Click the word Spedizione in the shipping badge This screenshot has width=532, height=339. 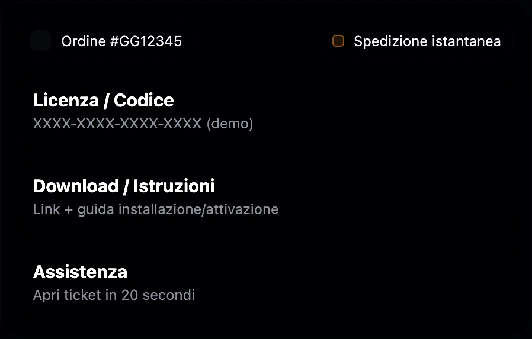point(387,41)
